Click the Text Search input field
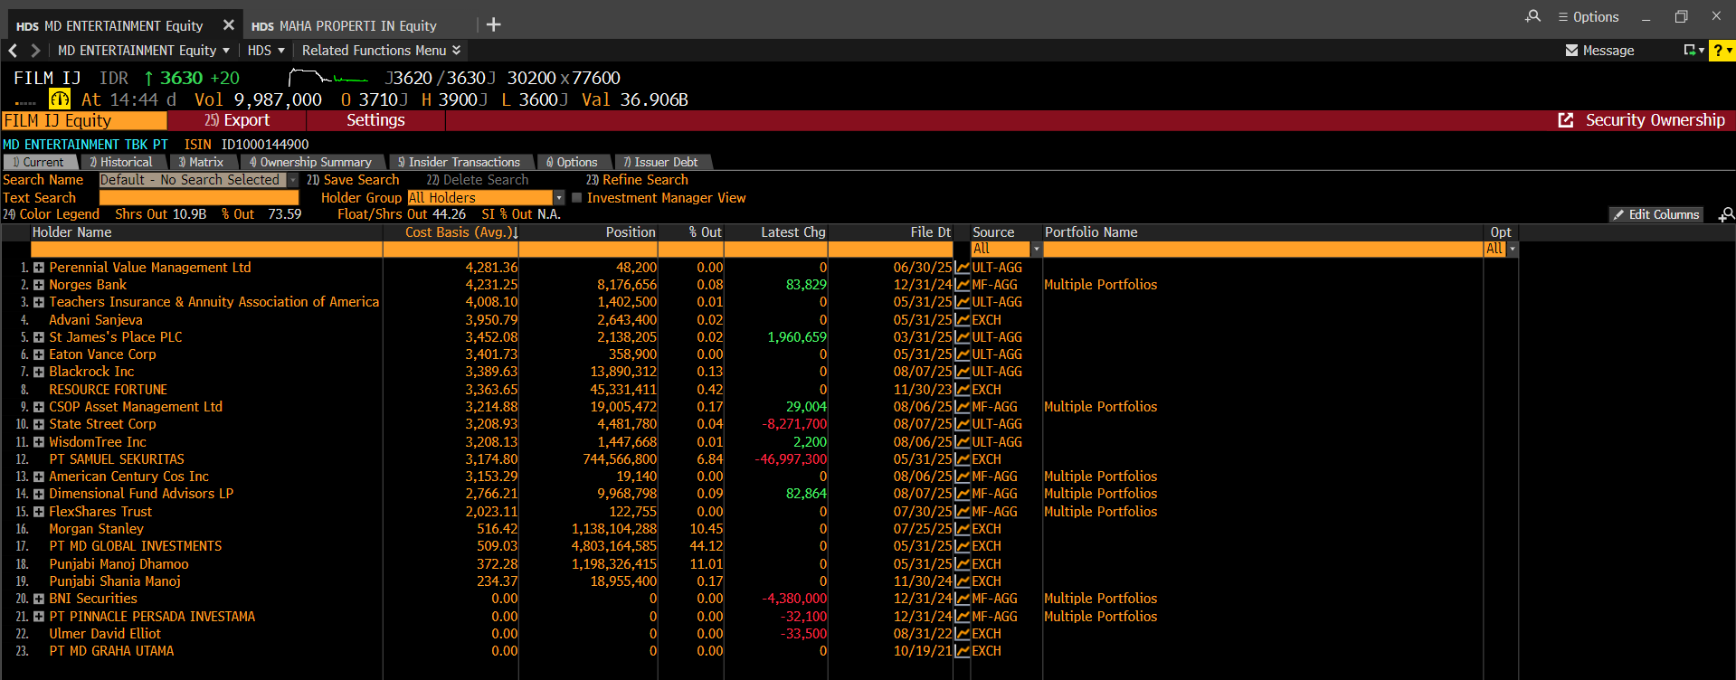This screenshot has height=680, width=1736. (x=199, y=198)
